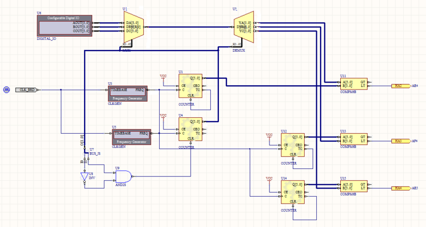426x227 pixels.
Task: Click the HA4 output port
Action: tap(398, 188)
